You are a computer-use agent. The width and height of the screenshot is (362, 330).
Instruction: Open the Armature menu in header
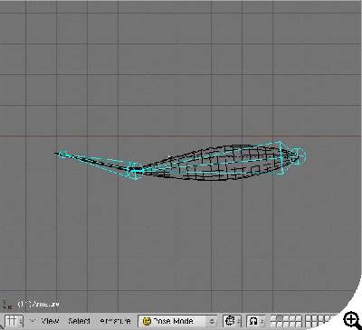click(115, 321)
